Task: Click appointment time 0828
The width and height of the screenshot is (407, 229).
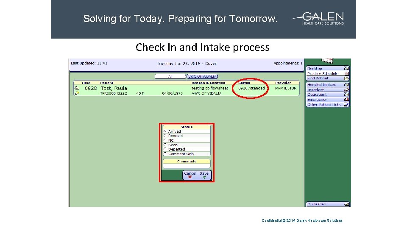Action: click(91, 88)
